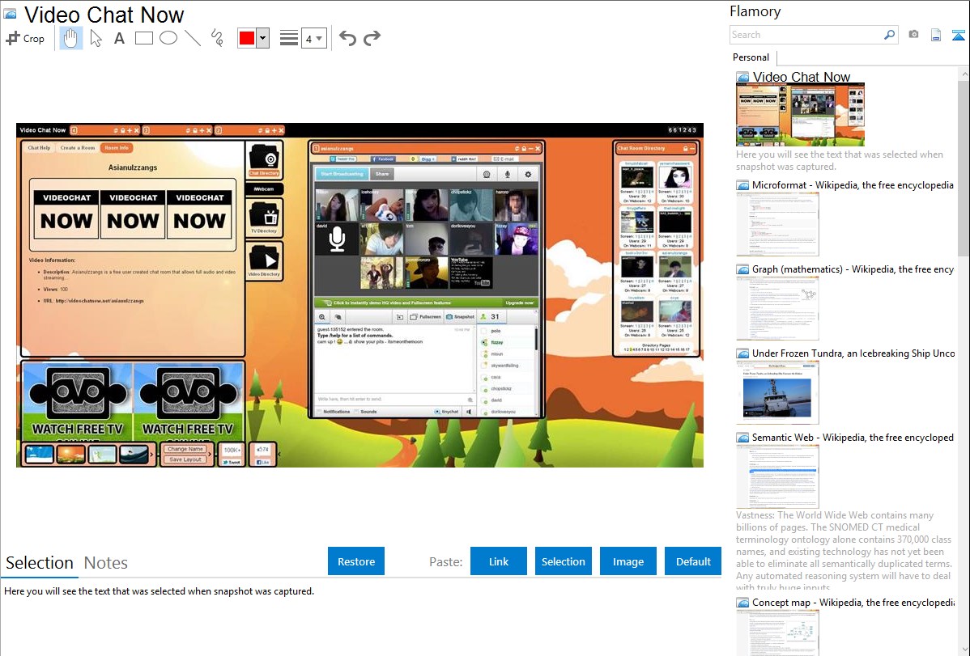Pick the ellipse shape tool
The height and width of the screenshot is (656, 970).
point(168,38)
